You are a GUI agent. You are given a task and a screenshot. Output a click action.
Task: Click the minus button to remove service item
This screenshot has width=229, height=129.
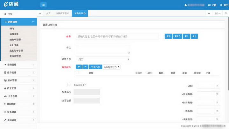coord(85,67)
